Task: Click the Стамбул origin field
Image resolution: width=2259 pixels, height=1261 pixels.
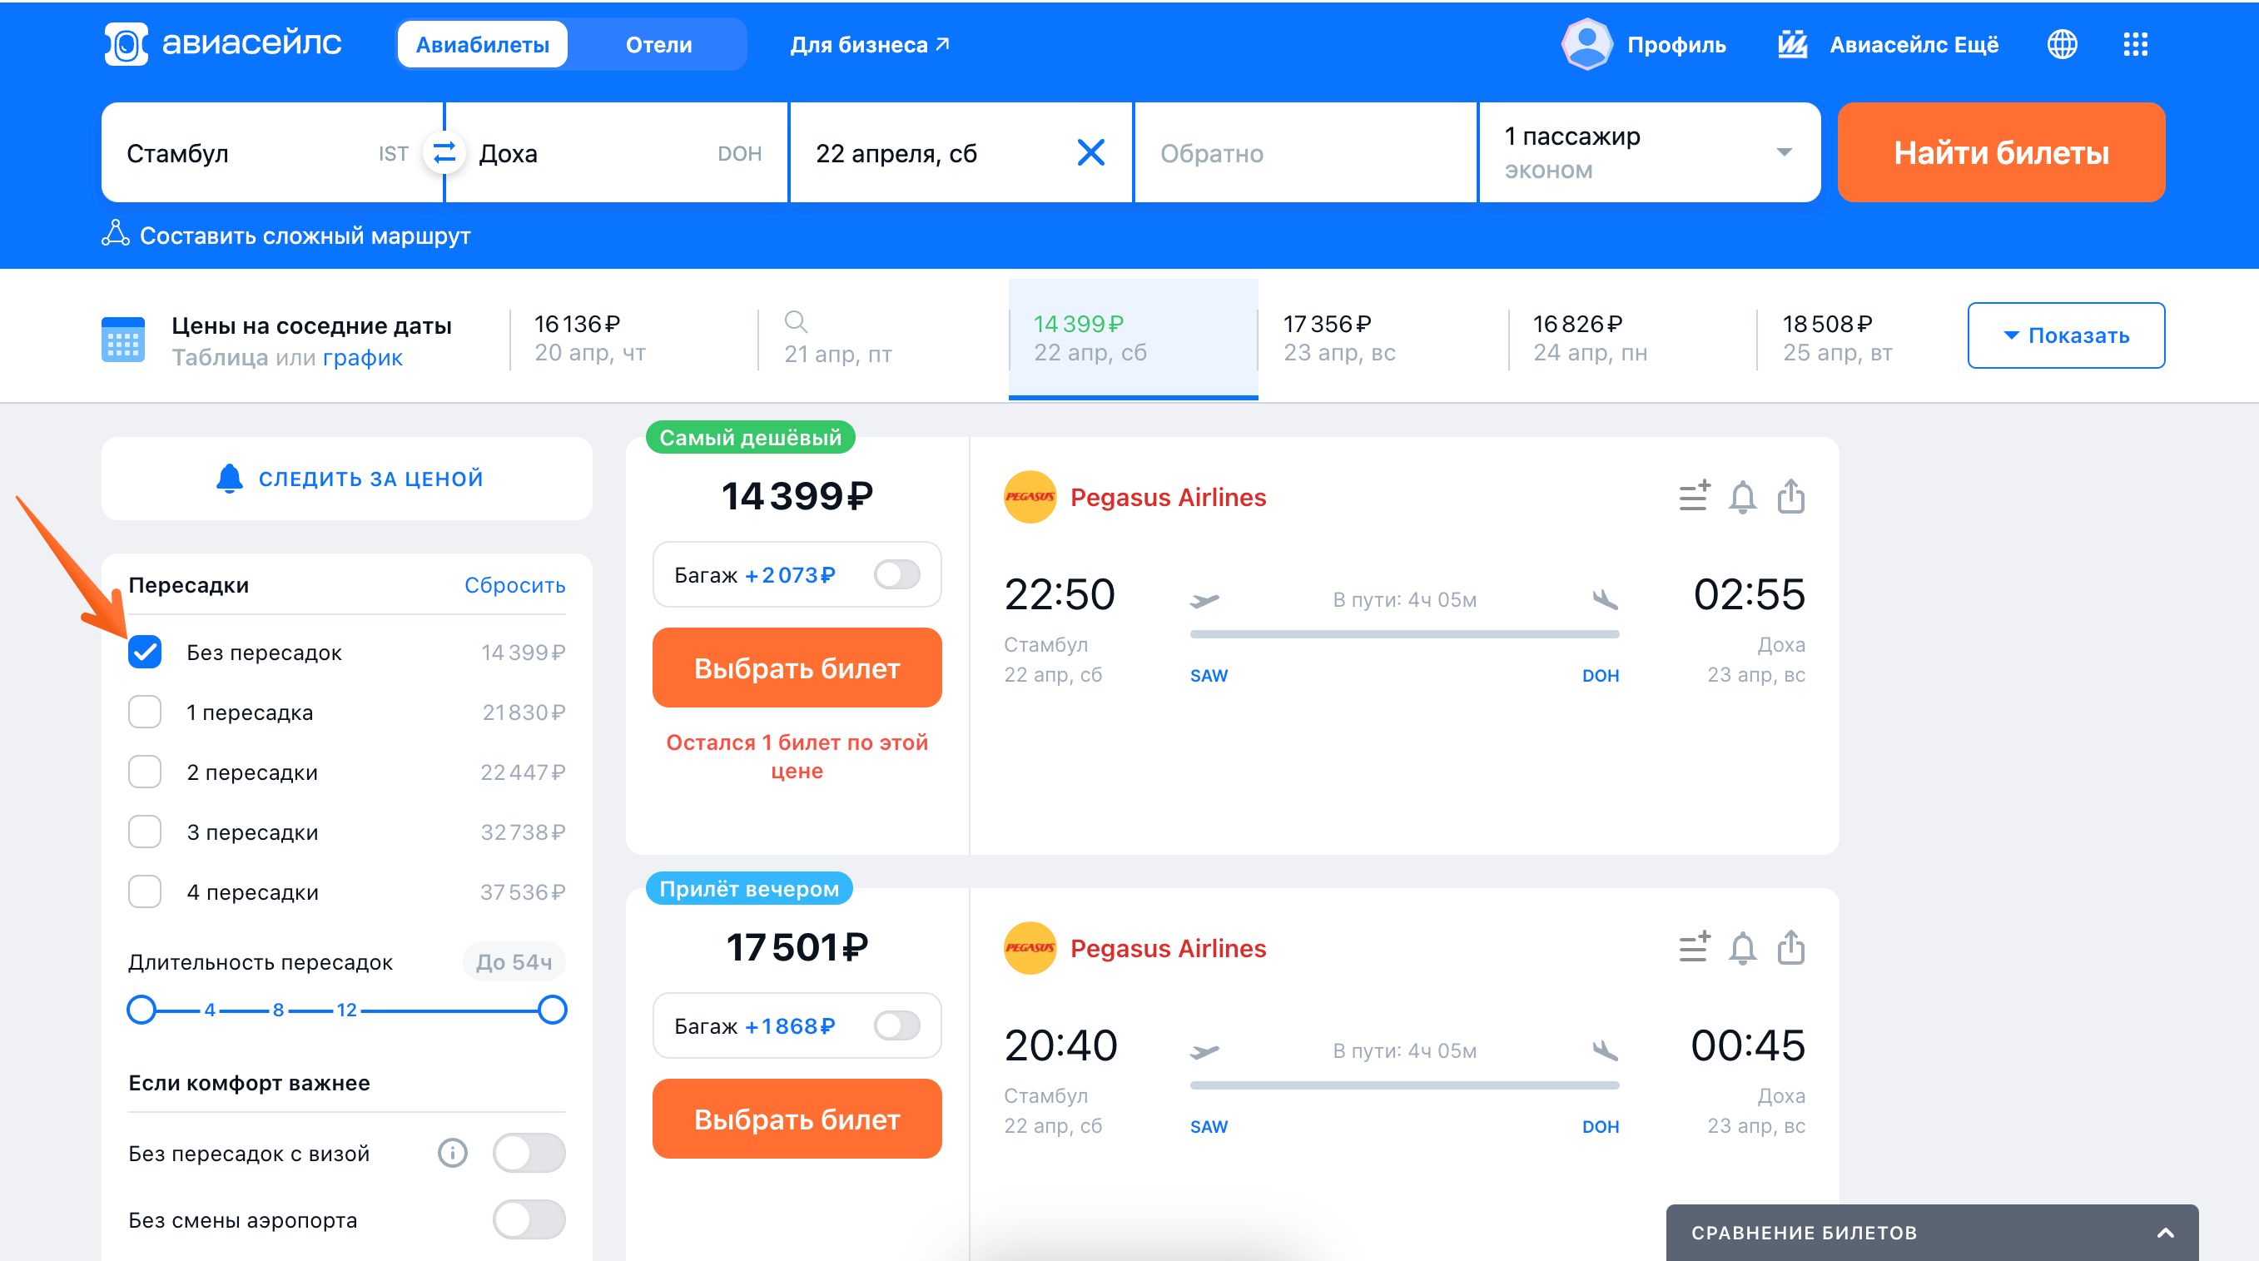Action: click(x=273, y=152)
